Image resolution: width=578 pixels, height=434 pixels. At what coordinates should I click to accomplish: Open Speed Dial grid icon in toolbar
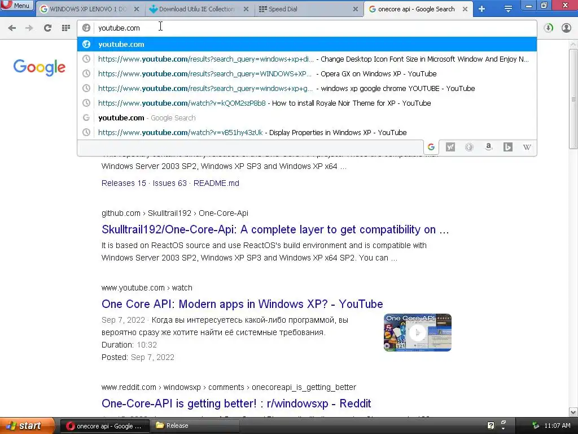point(66,28)
